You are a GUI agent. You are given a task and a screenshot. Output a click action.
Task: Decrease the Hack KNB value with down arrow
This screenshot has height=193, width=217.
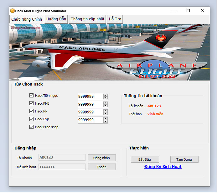[x=106, y=106]
